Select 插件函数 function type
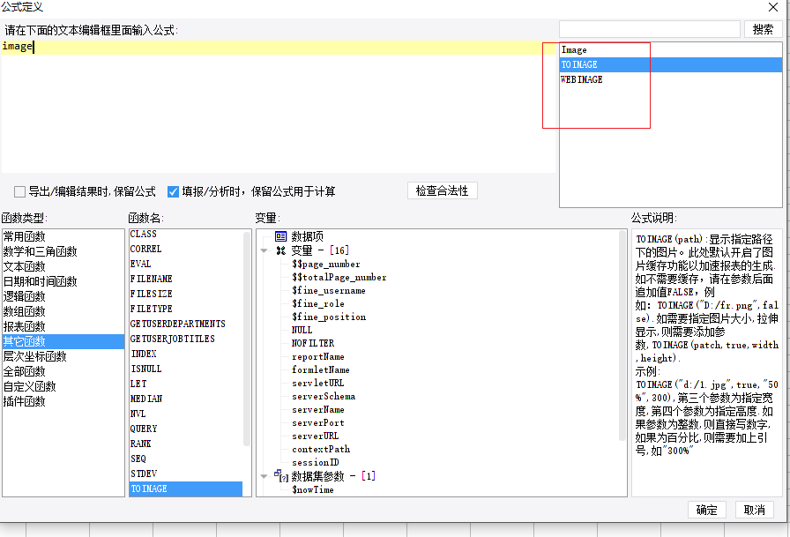Screen dimensions: 790x537 coord(63,401)
